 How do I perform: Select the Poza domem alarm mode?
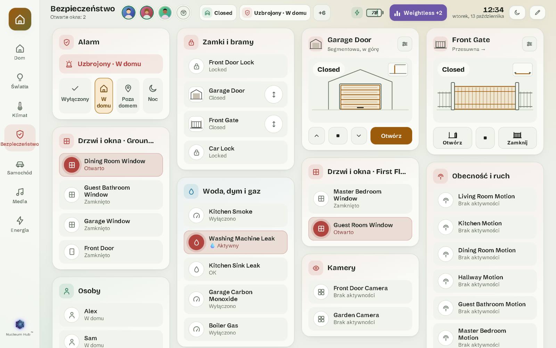[x=128, y=96]
